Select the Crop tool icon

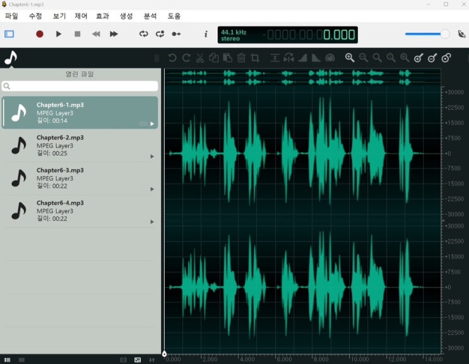(x=255, y=58)
